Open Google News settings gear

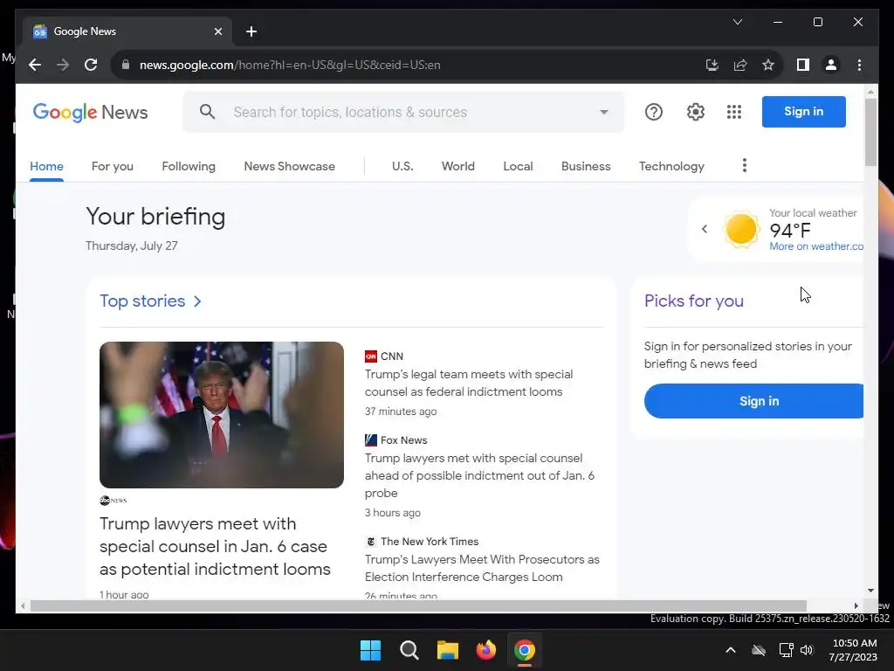(x=695, y=112)
